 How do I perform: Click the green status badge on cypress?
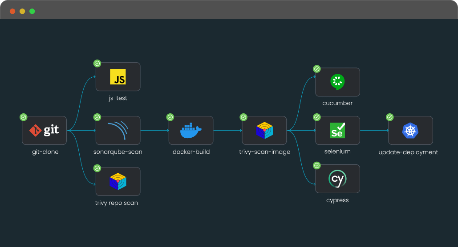pyautogui.click(x=317, y=166)
